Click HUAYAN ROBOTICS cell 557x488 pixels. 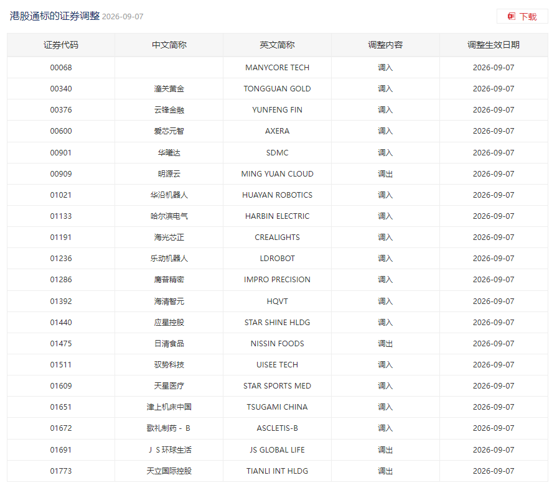click(x=277, y=195)
